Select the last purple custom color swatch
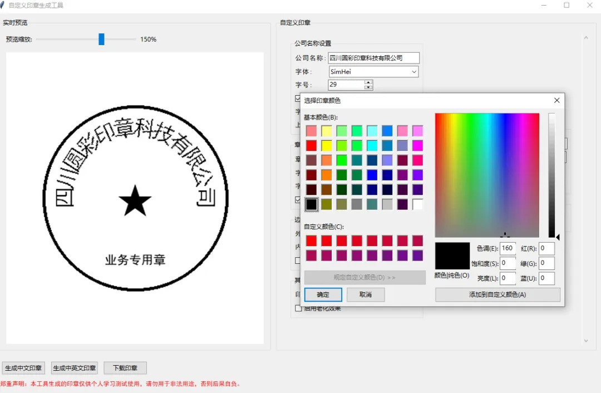 [x=417, y=256]
